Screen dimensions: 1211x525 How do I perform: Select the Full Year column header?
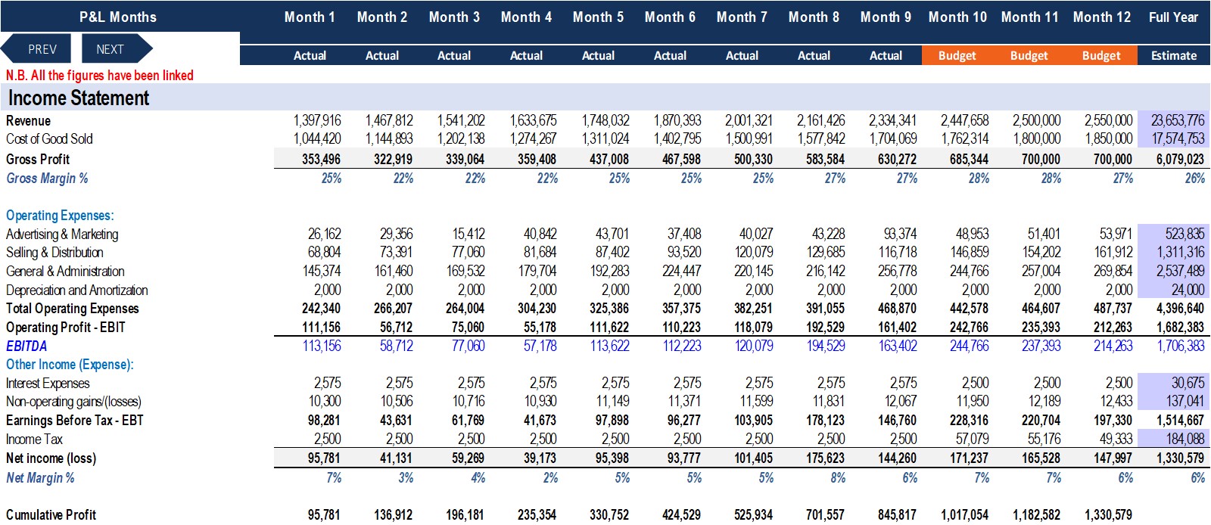(1173, 17)
